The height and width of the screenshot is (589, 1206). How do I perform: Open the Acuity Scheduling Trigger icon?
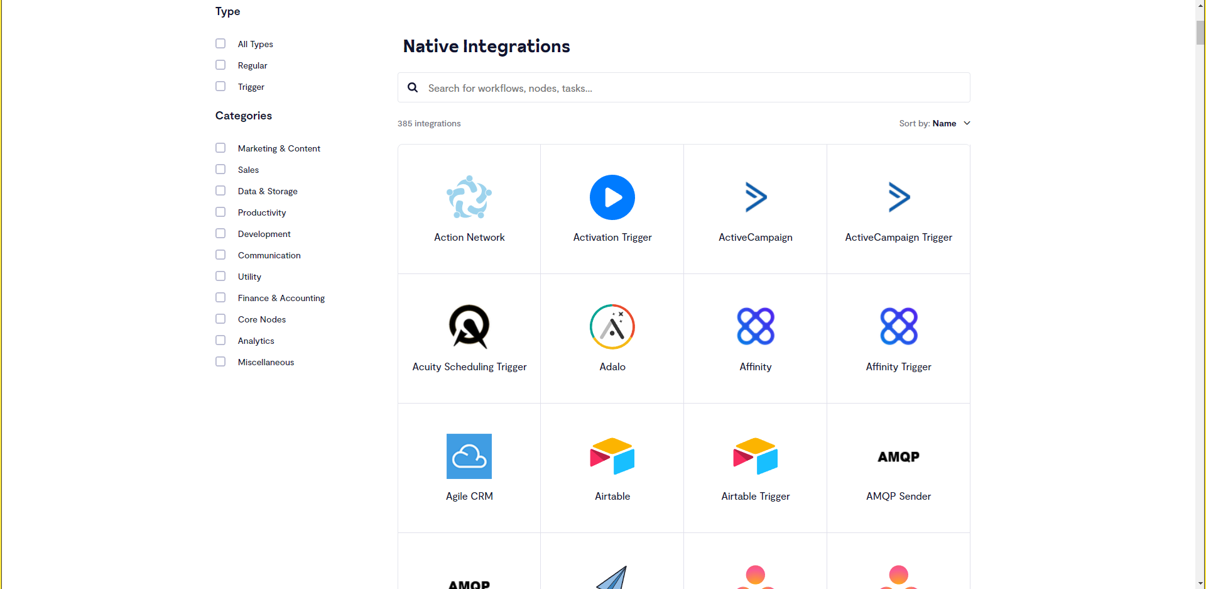click(469, 327)
